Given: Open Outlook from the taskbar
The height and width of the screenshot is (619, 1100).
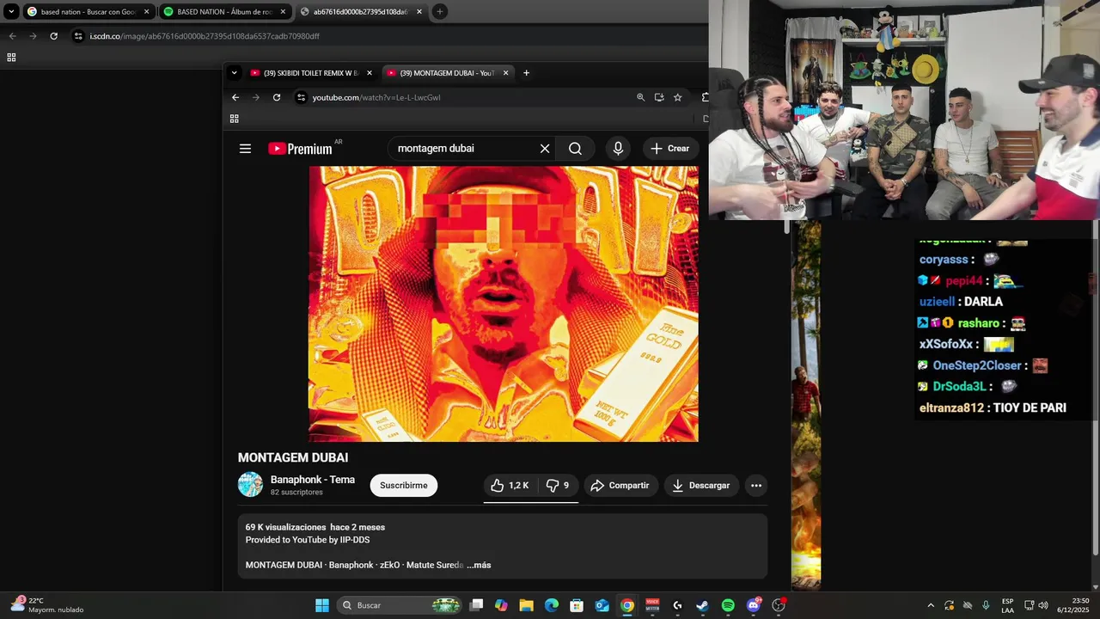Looking at the screenshot, I should tap(602, 605).
